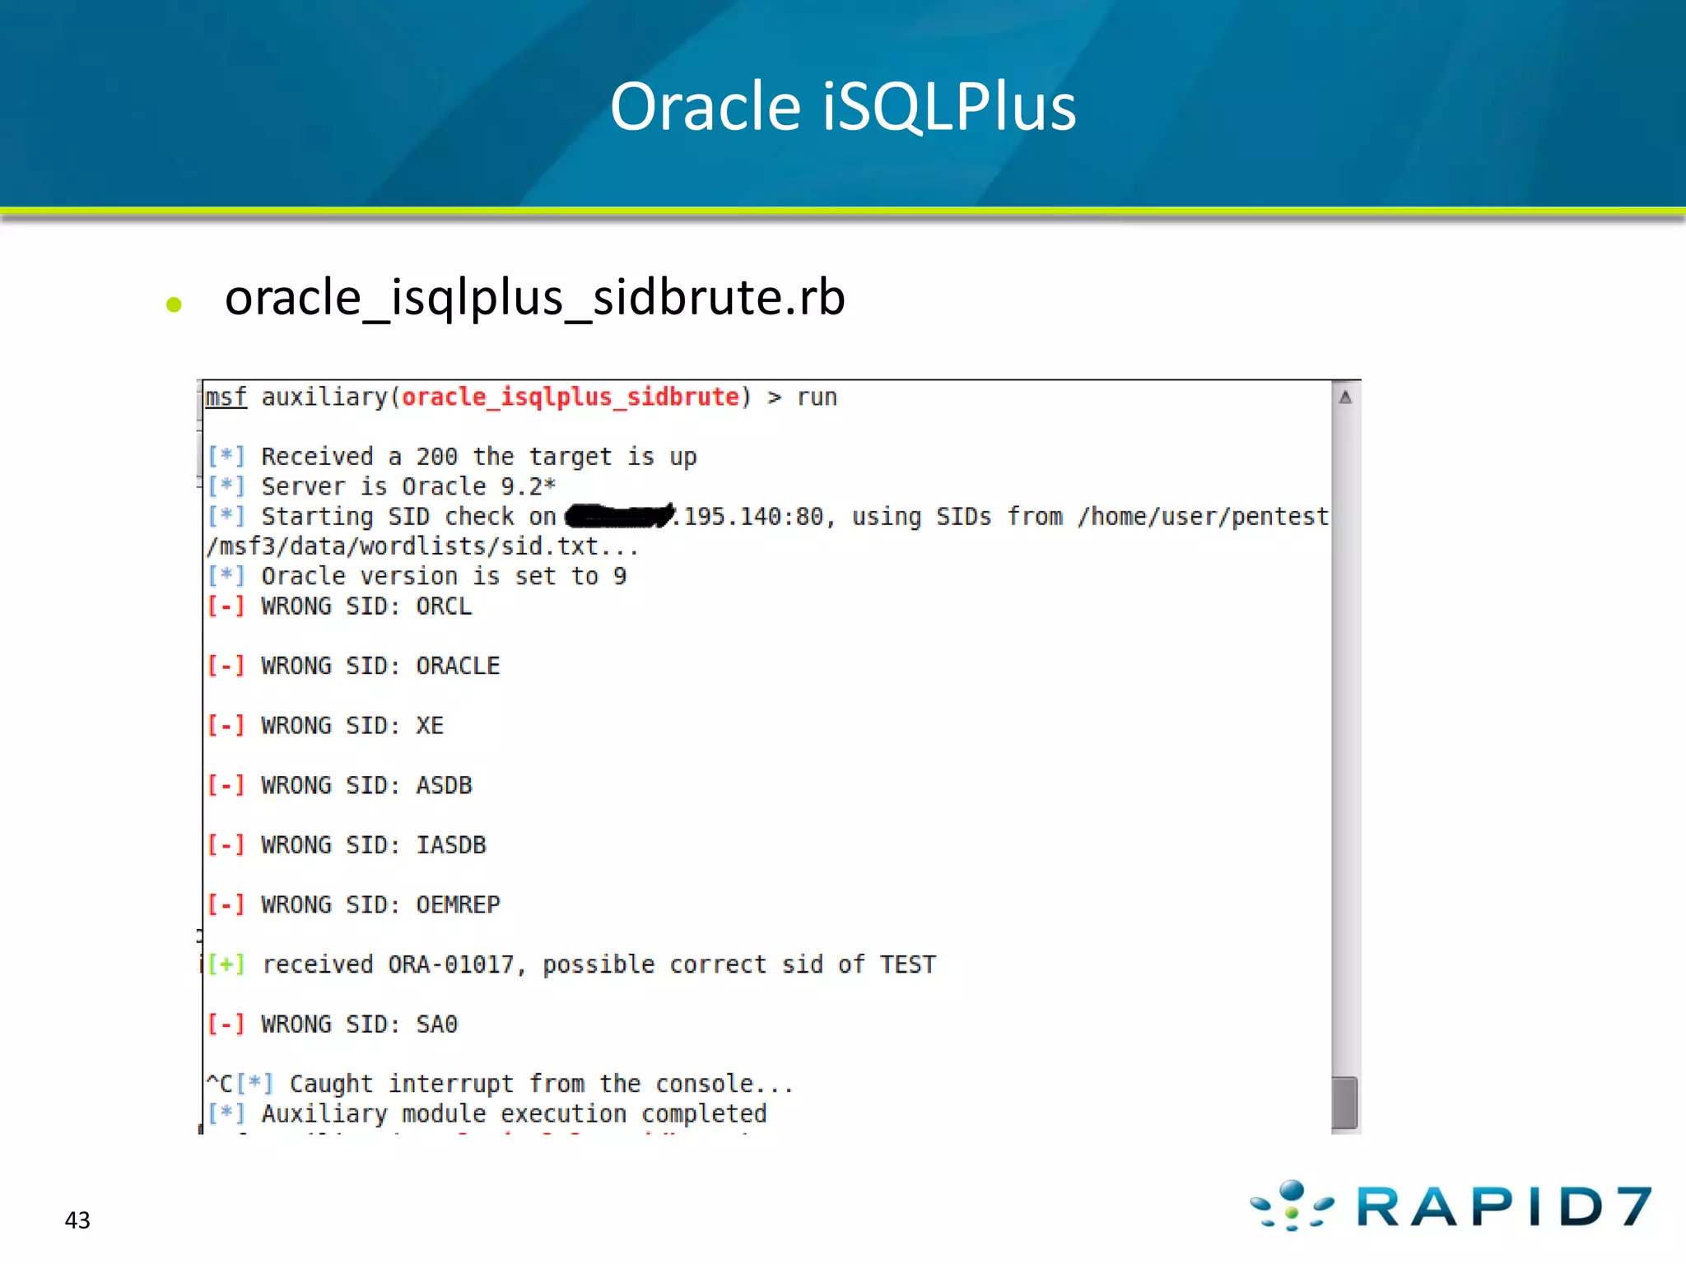The height and width of the screenshot is (1264, 1686).
Task: Click the red 'oracle_isqlplus_sidbrute' module name
Action: click(x=571, y=397)
